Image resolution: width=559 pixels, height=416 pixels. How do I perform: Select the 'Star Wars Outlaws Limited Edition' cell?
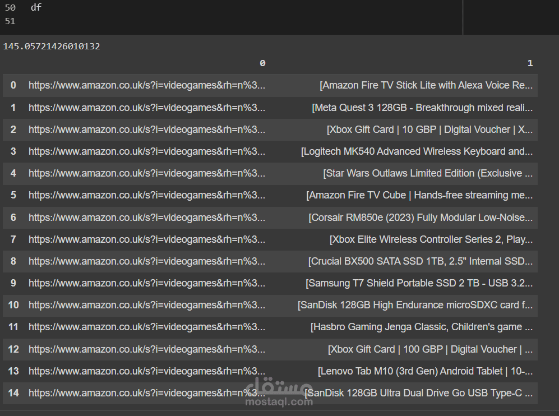coord(428,173)
